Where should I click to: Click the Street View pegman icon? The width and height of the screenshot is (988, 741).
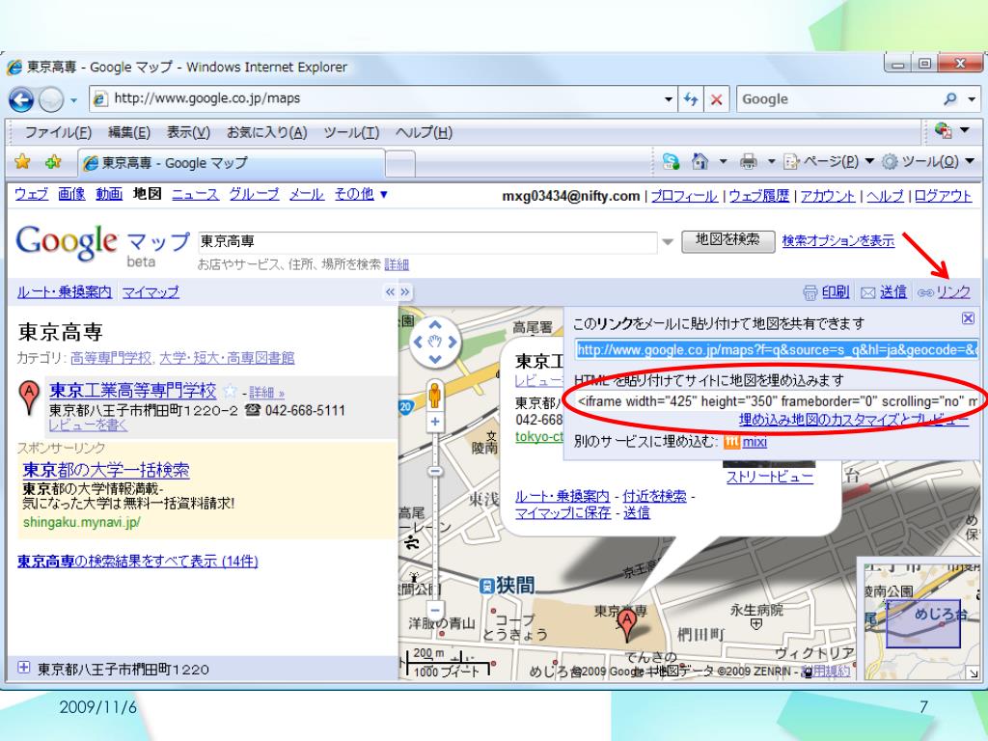(x=435, y=395)
